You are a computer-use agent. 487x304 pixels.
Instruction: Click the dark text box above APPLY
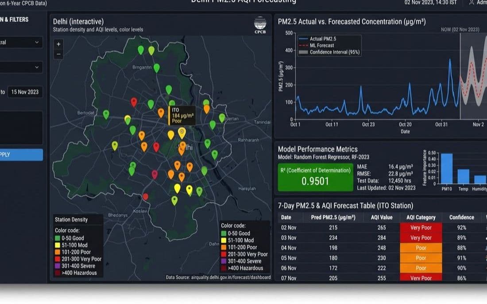(21, 127)
